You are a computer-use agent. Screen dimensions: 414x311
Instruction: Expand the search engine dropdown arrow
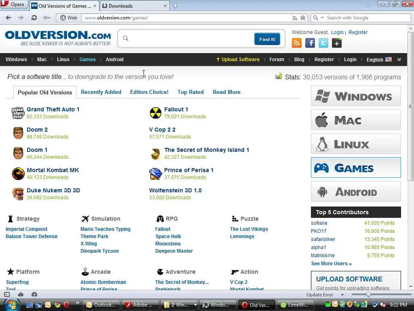coord(322,18)
